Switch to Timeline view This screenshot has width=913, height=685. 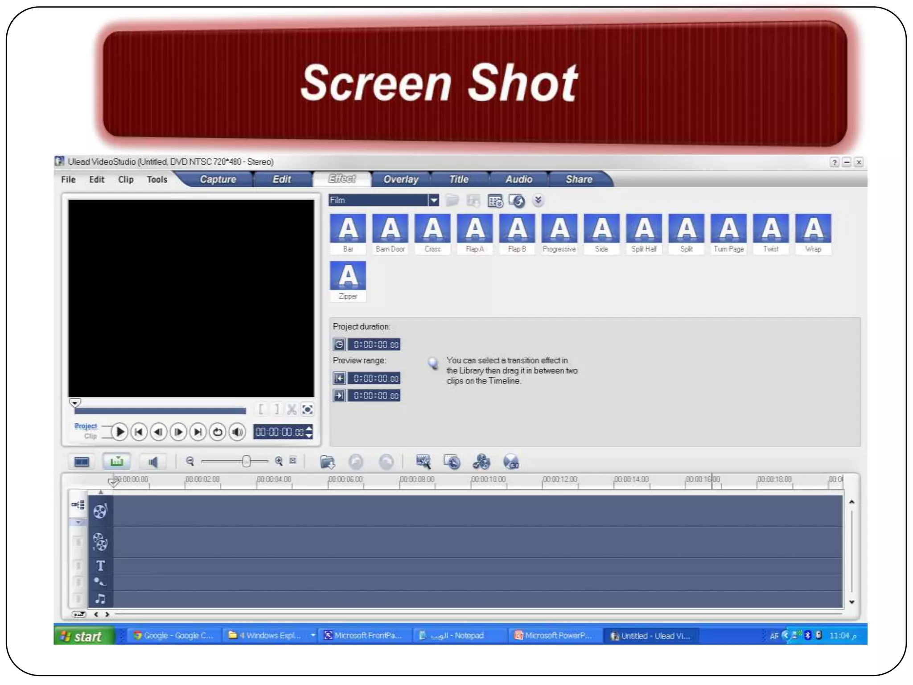click(x=117, y=462)
